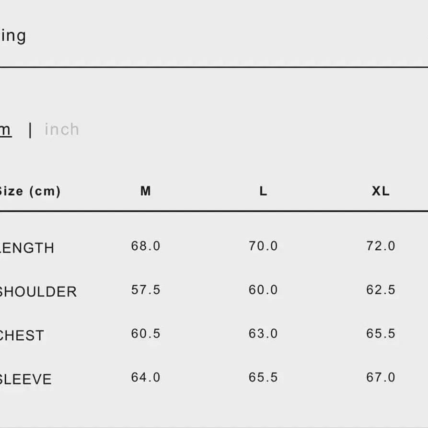Select the XL size column header
The image size is (428, 428).
(381, 191)
